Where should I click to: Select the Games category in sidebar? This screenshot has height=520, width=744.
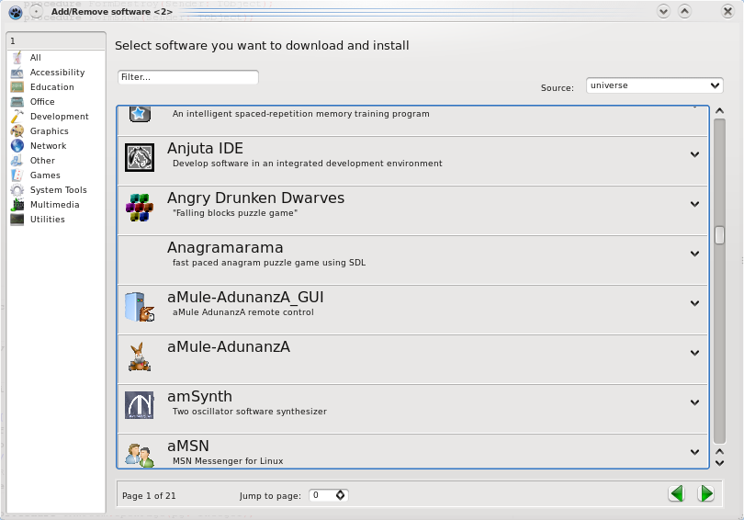pos(45,175)
